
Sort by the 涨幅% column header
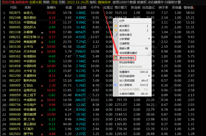(51, 8)
